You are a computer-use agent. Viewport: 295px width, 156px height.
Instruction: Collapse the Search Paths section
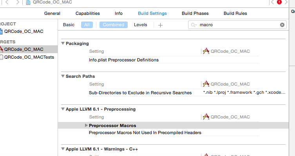pos(63,76)
